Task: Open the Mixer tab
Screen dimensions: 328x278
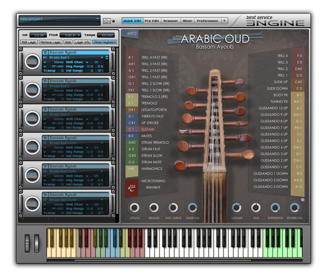Action: coord(187,21)
